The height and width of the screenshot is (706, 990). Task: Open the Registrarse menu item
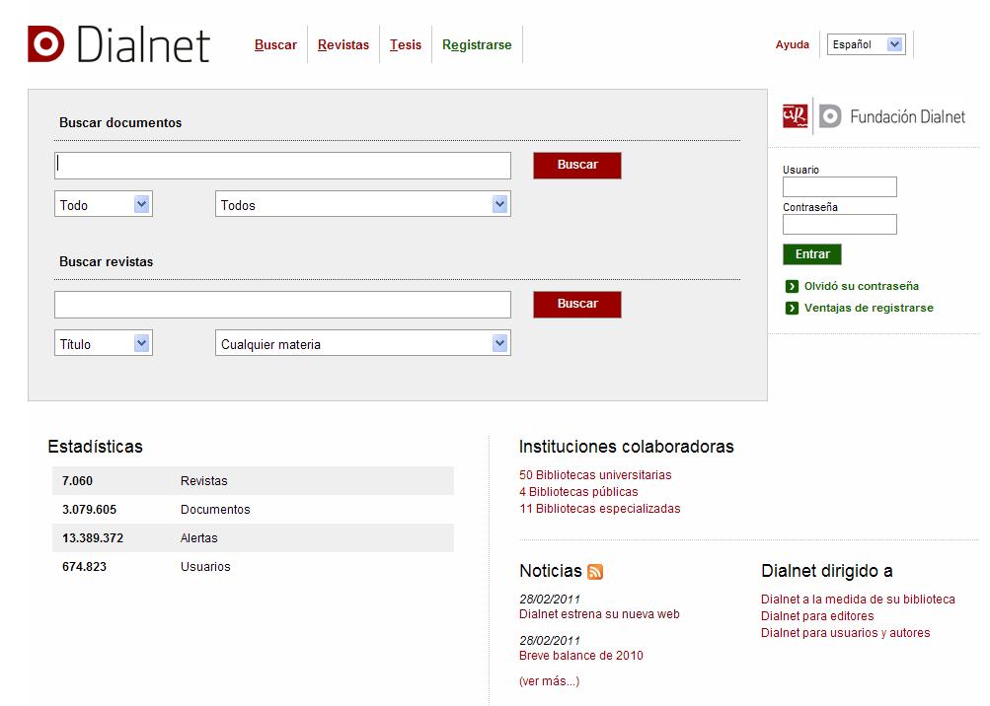point(477,45)
